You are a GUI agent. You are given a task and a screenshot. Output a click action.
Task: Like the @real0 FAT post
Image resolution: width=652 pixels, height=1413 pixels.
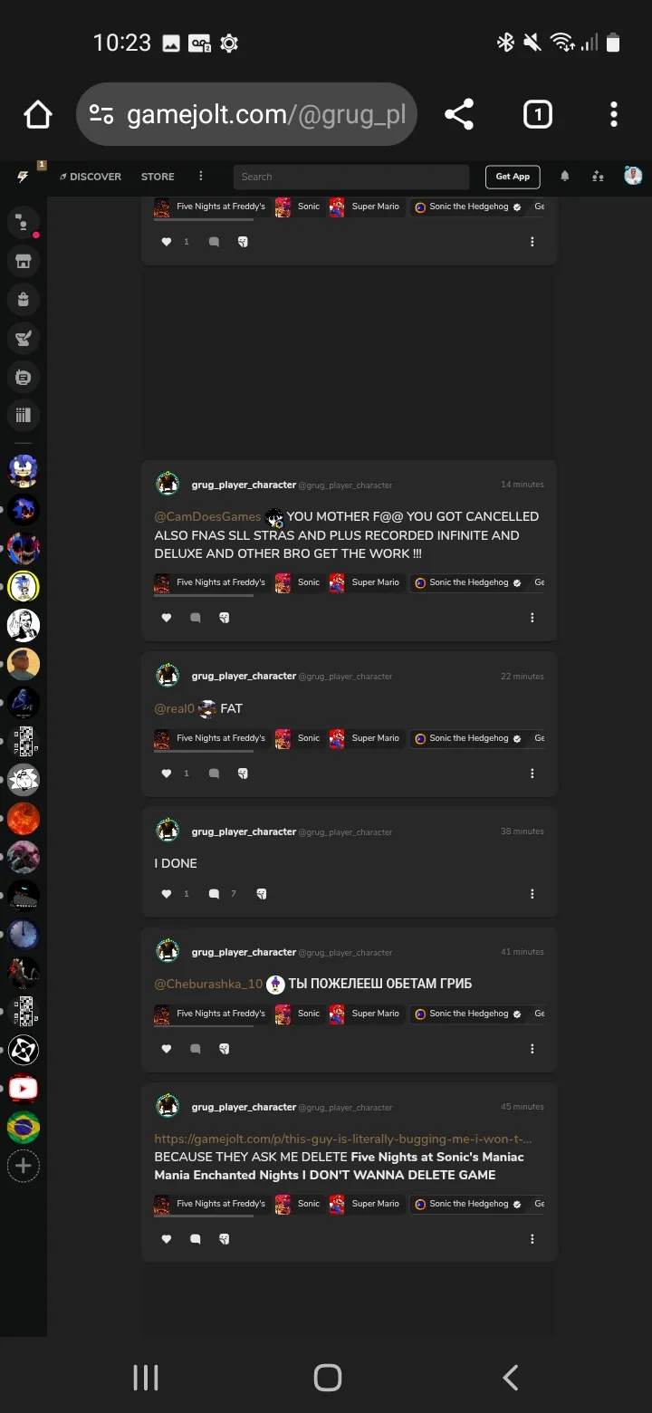tap(167, 774)
